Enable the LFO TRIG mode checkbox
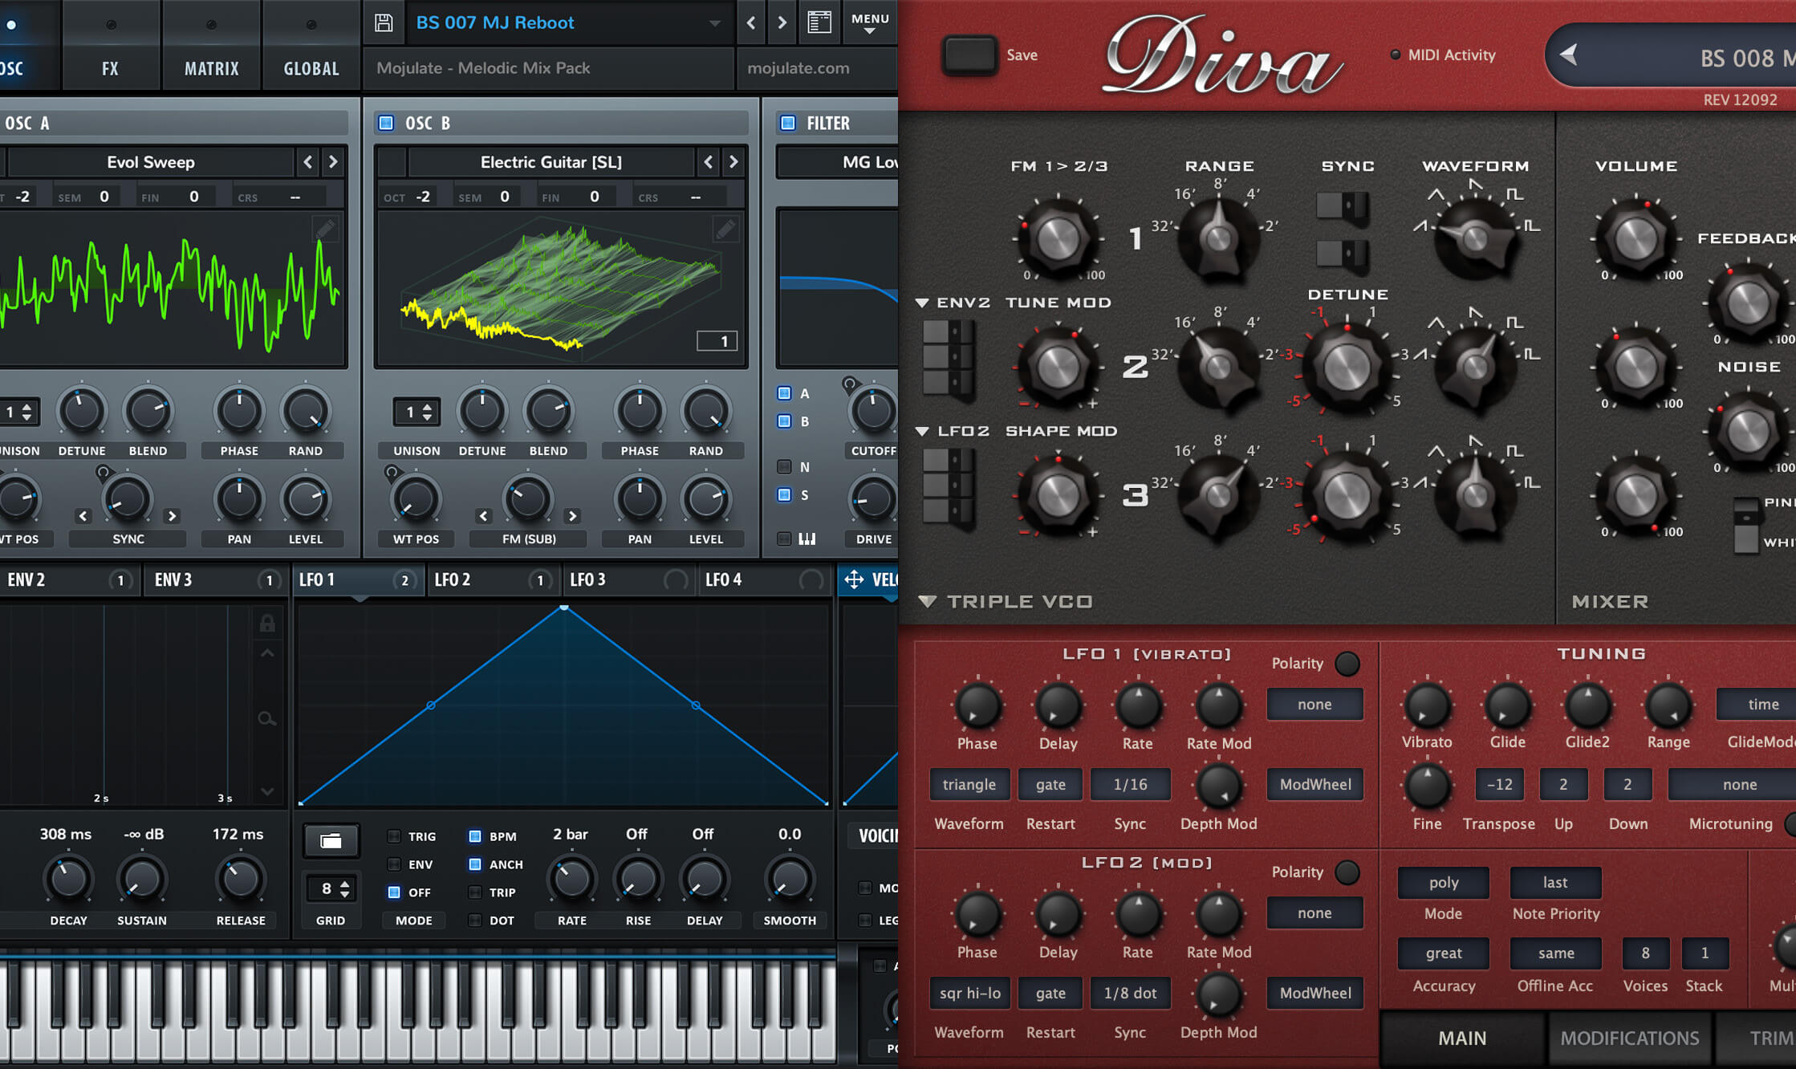1796x1069 pixels. (394, 836)
